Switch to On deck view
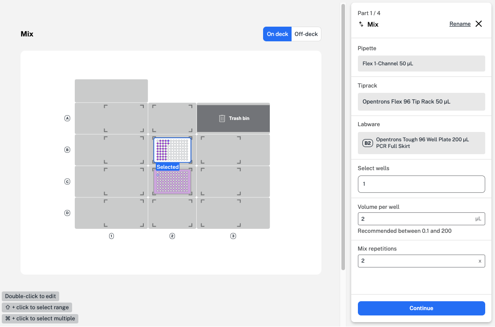495x327 pixels. 277,34
